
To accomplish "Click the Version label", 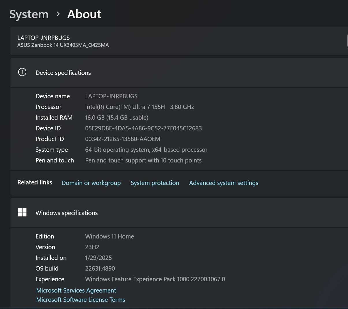I will click(45, 247).
